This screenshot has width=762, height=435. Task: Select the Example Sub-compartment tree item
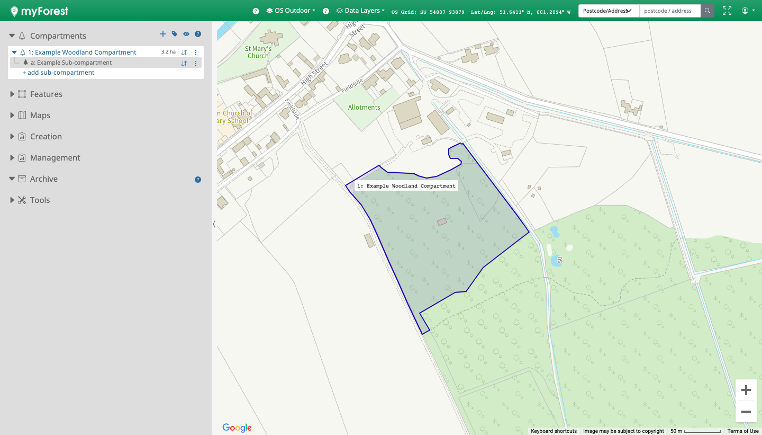pyautogui.click(x=71, y=63)
